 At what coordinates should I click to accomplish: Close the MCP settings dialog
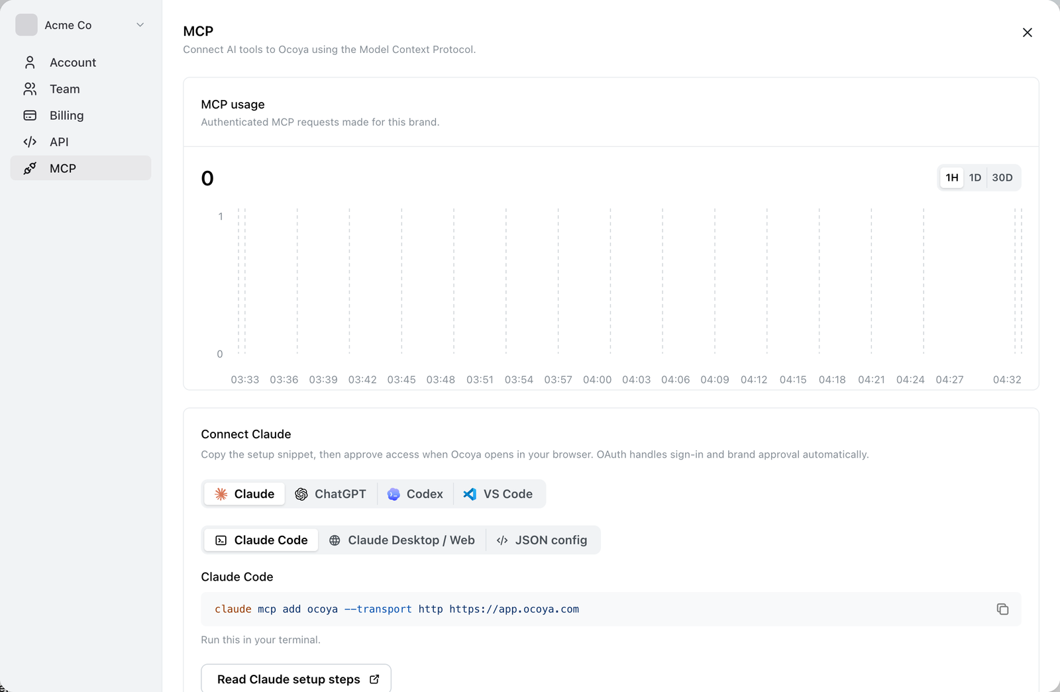[x=1027, y=32]
